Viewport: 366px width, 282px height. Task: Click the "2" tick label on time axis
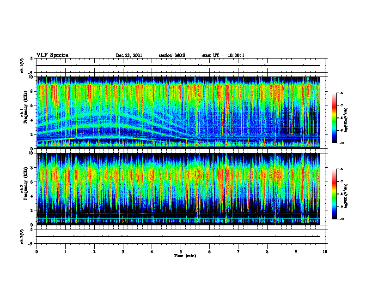94,252
